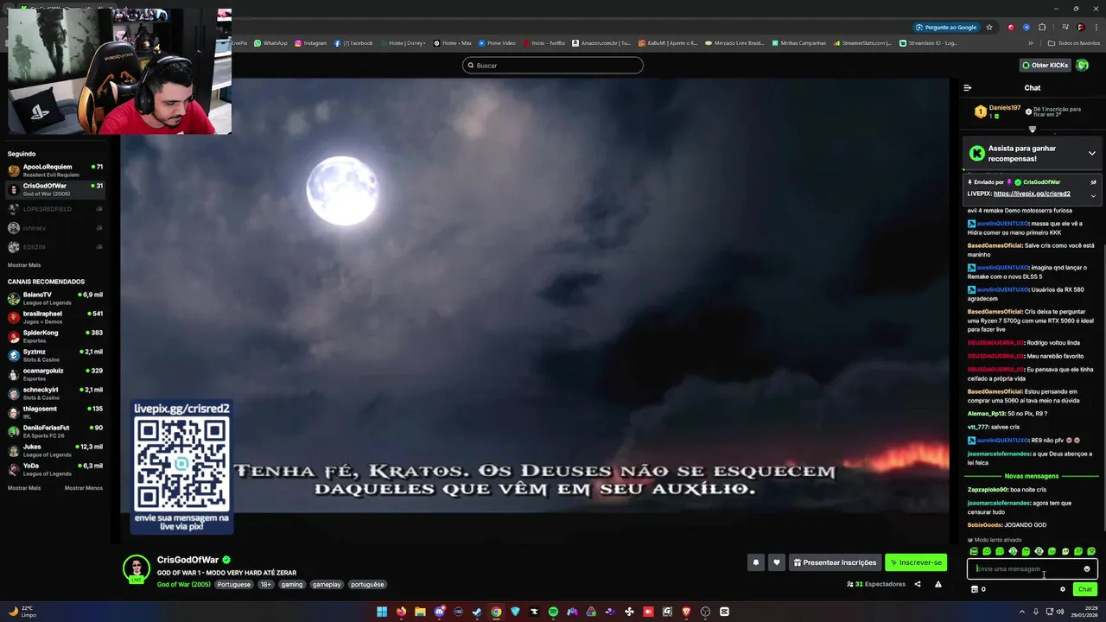Viewport: 1106px width, 622px height.
Task: Open the Facebook bookmark
Action: (x=353, y=42)
